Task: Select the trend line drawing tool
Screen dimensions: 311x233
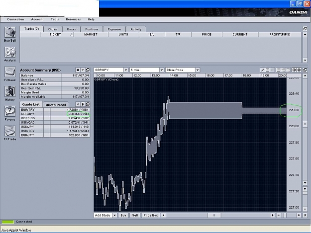Action: [262, 70]
